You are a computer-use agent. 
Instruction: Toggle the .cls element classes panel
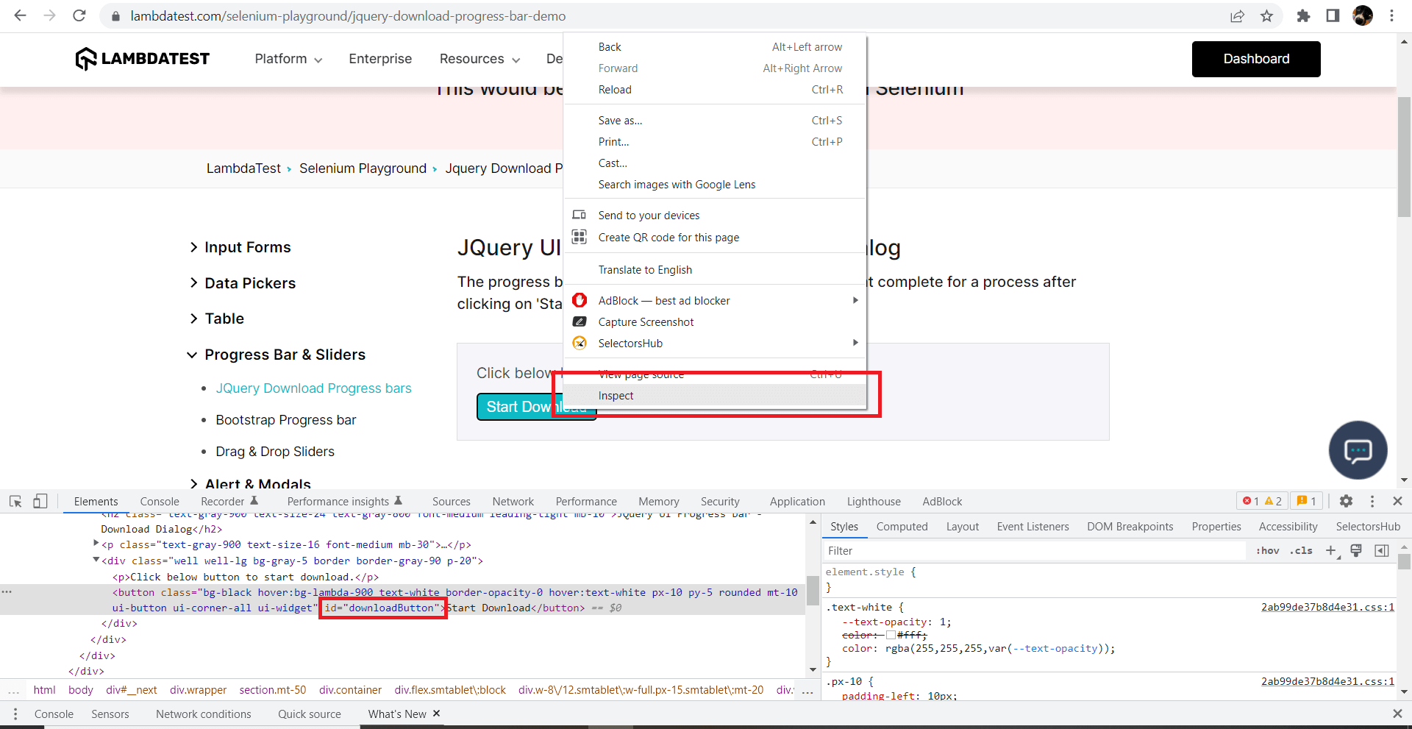pyautogui.click(x=1301, y=550)
